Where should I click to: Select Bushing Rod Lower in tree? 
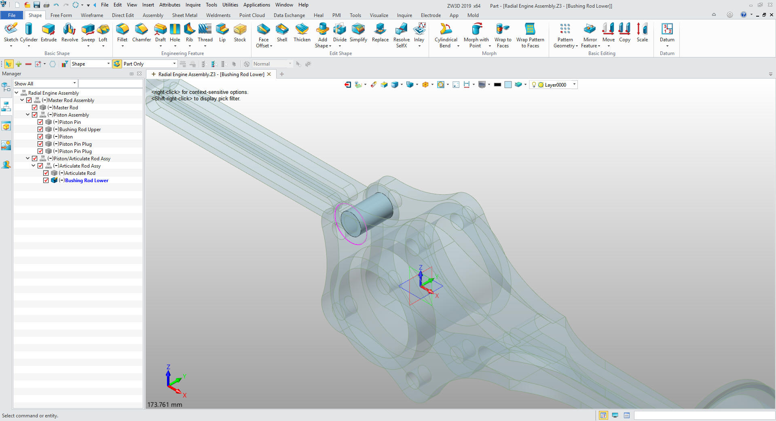[87, 181]
